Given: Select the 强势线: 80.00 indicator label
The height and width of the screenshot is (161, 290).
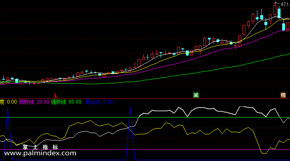Looking at the screenshot, I should click(x=66, y=102).
